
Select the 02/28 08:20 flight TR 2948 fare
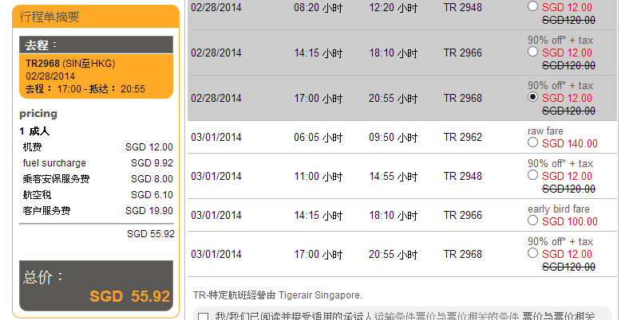533,6
